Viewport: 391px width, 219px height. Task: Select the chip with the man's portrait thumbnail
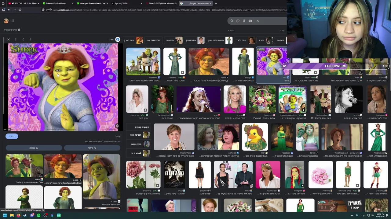point(195,40)
